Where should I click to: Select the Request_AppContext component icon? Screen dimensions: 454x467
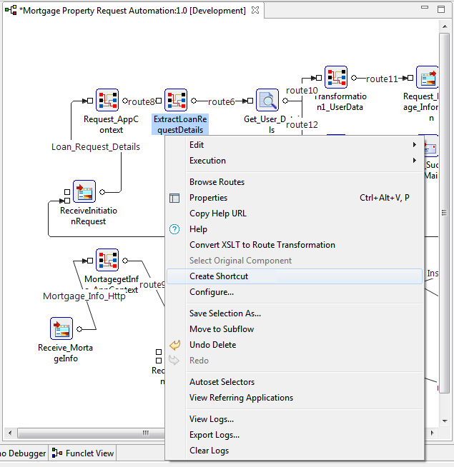(107, 100)
